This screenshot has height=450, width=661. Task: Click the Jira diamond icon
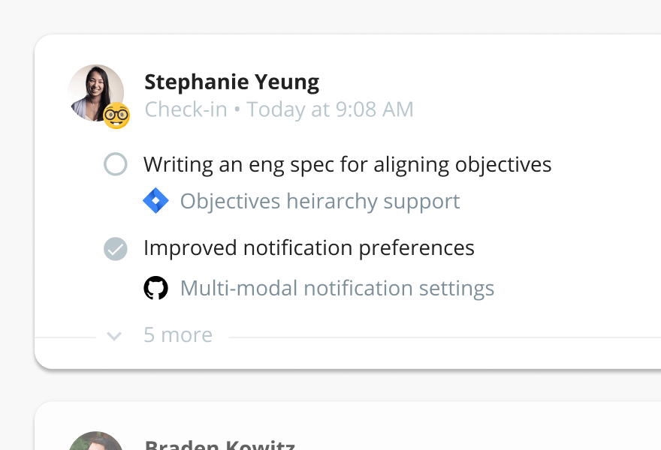155,201
